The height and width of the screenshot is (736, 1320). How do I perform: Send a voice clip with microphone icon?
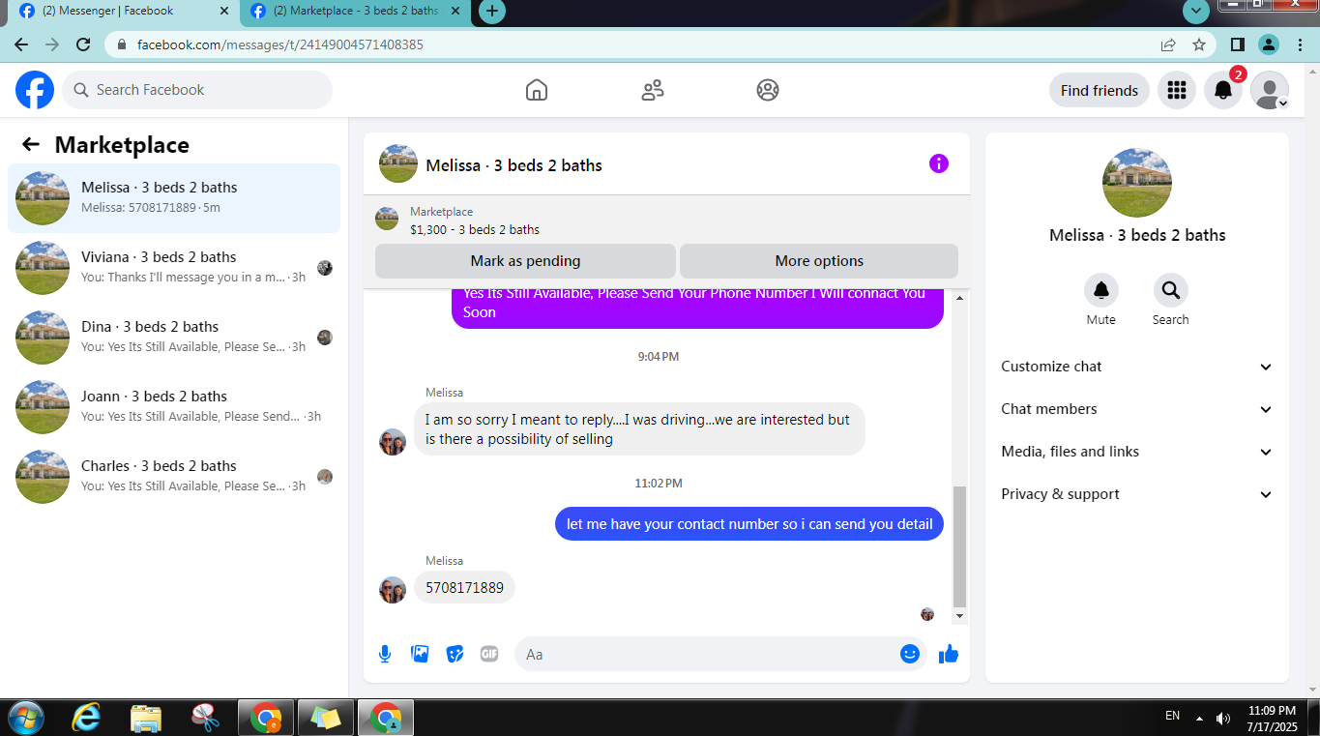(385, 654)
